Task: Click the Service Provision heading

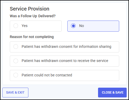Action: click(x=29, y=9)
